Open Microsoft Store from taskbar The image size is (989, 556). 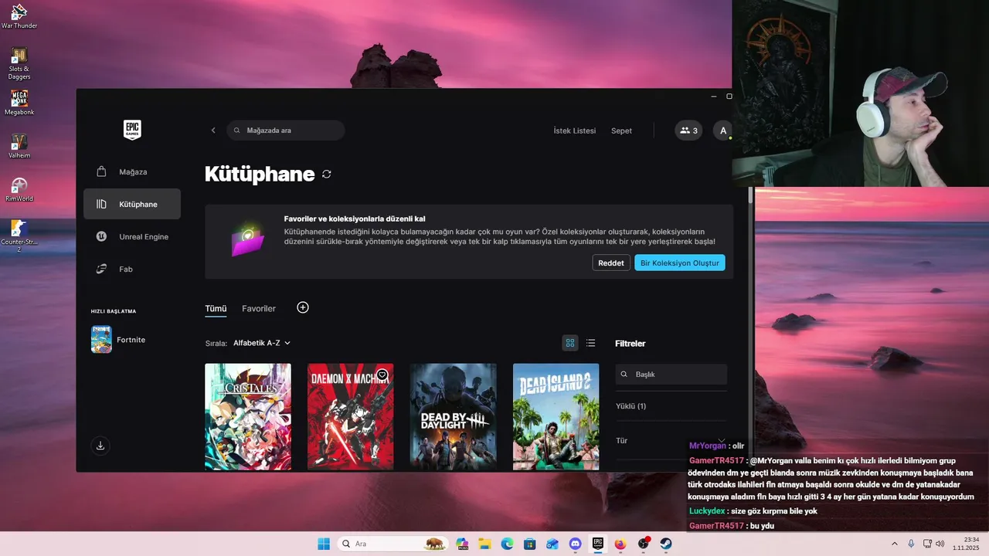point(530,544)
